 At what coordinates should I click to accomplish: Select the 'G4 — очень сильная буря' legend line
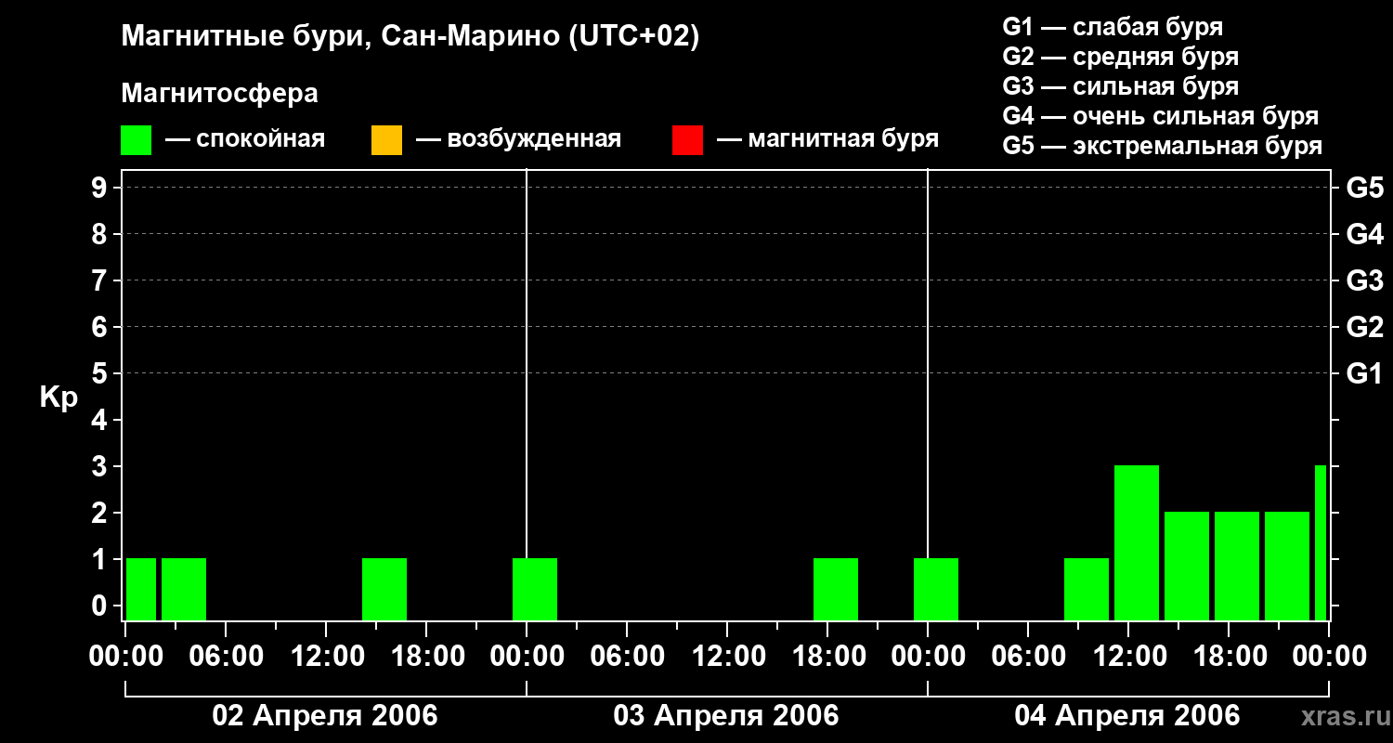1161,116
